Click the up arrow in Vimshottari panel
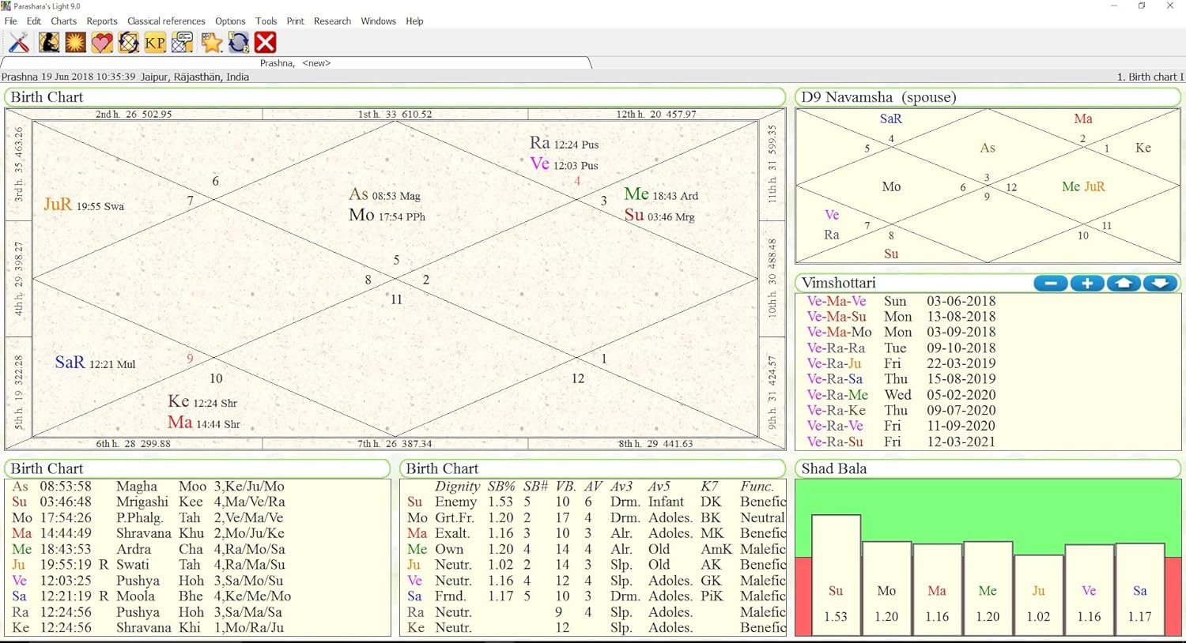This screenshot has width=1186, height=643. (1124, 282)
